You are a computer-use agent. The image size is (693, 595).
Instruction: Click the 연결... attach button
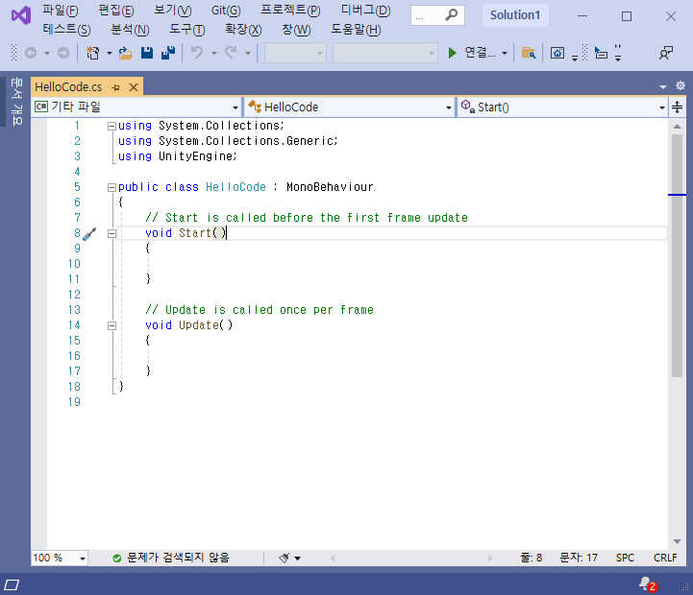click(480, 53)
